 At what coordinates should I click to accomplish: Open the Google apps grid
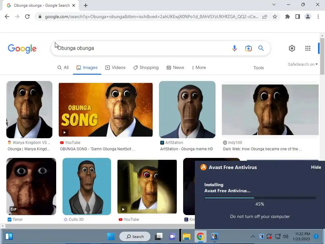[x=308, y=48]
